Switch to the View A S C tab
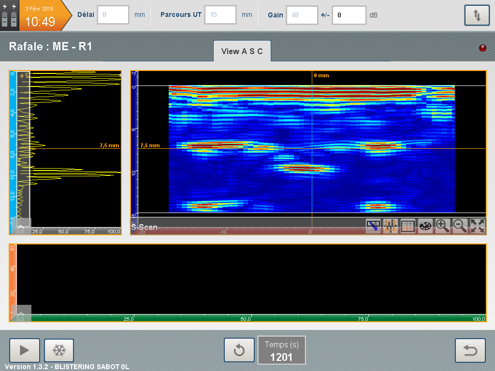The image size is (495, 371). tap(242, 51)
